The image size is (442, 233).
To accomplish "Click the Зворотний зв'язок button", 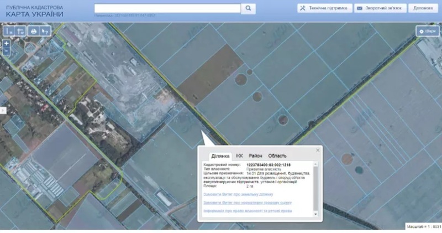I will tap(381, 8).
